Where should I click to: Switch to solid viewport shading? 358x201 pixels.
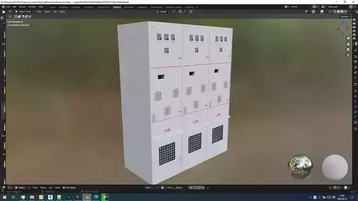[x=338, y=12]
